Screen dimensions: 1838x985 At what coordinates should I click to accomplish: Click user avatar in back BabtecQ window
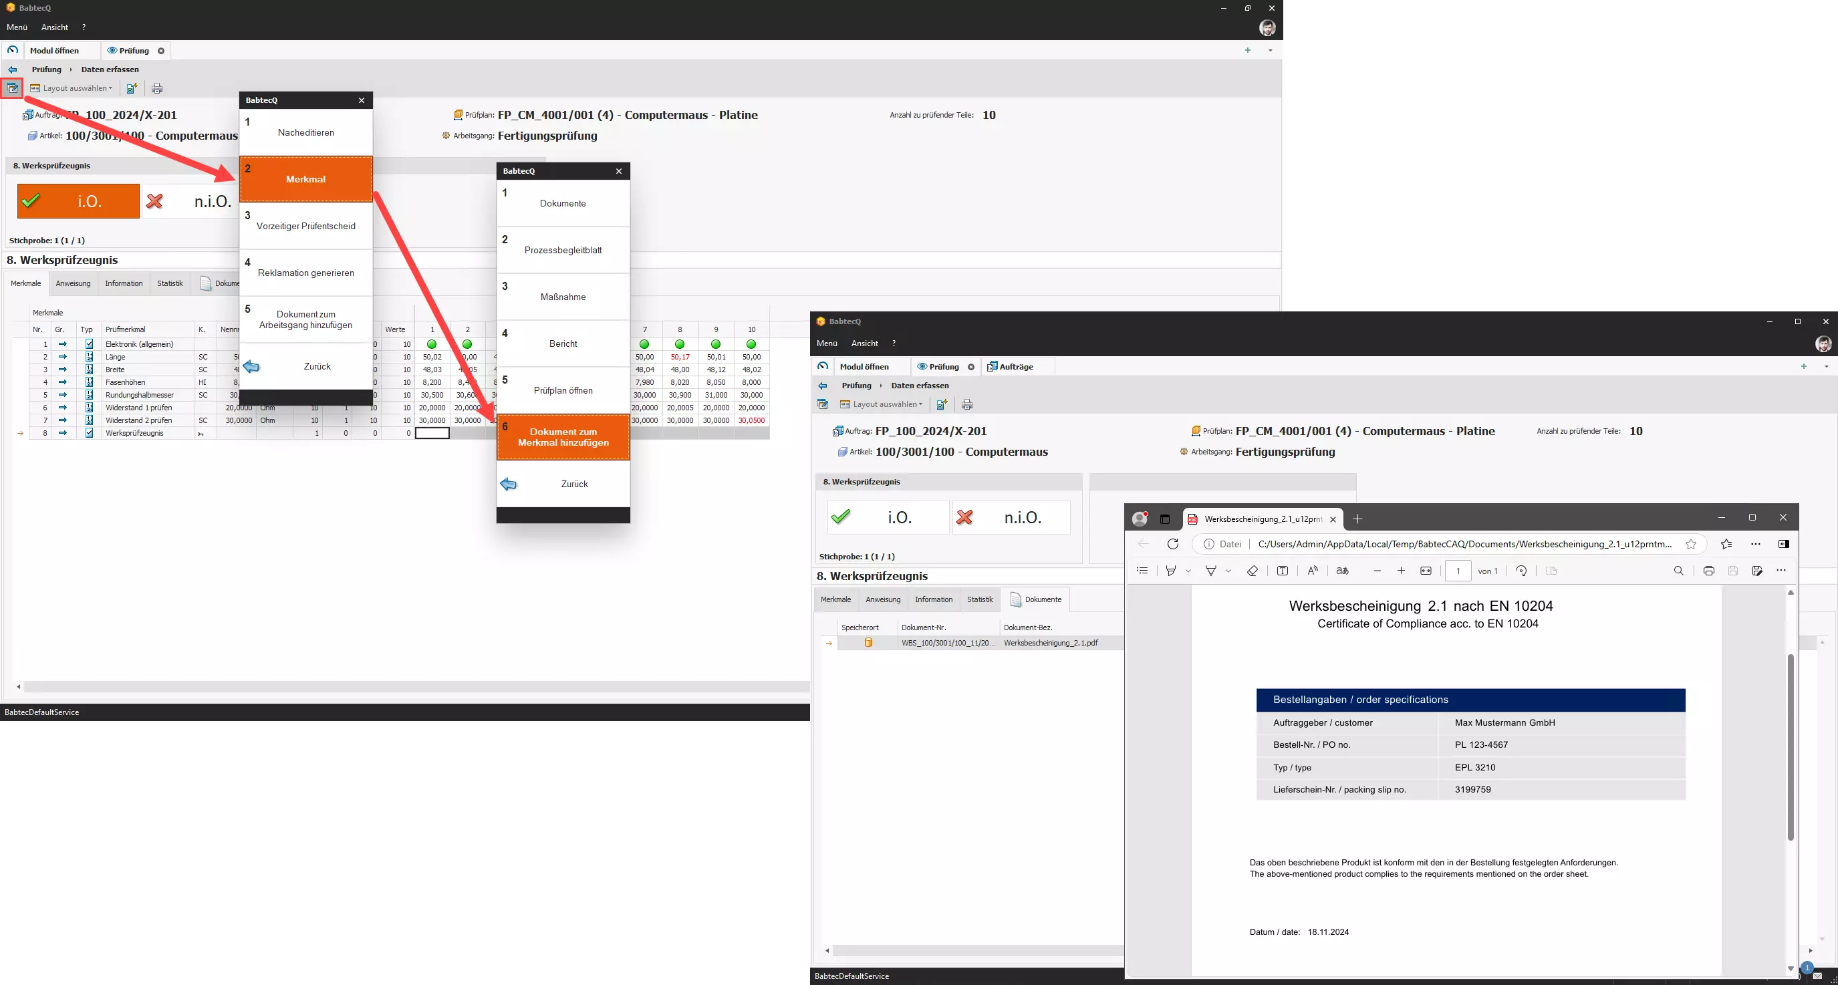1267,28
